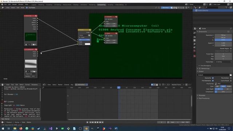Open compositor editor type dropdown
The width and height of the screenshot is (233, 131).
click(3, 8)
